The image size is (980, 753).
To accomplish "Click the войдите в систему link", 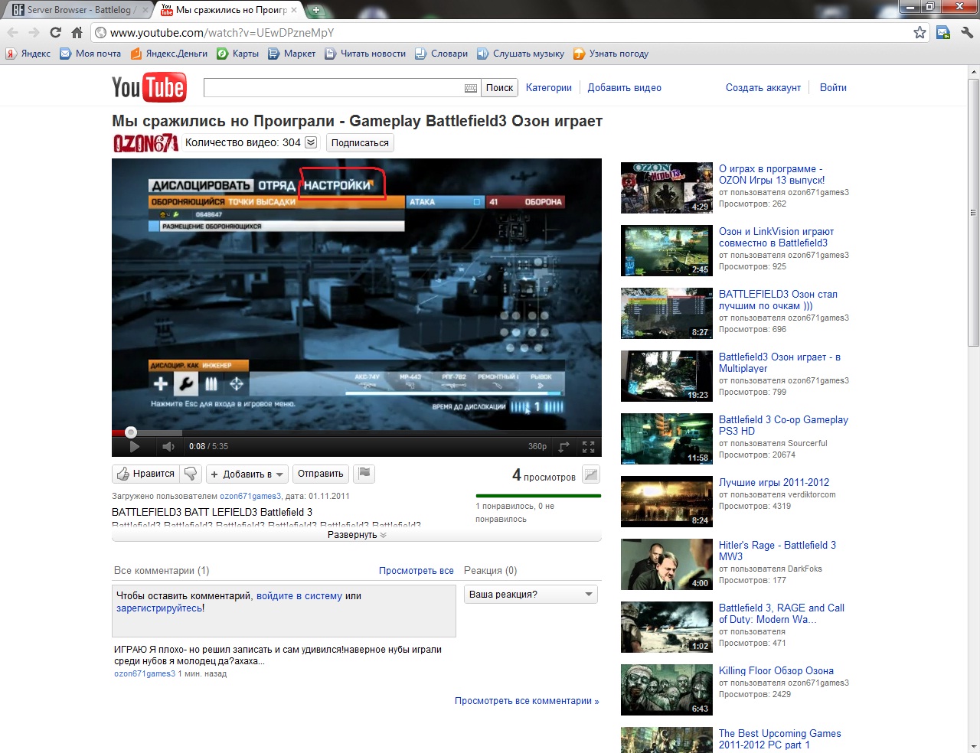I will (x=299, y=596).
